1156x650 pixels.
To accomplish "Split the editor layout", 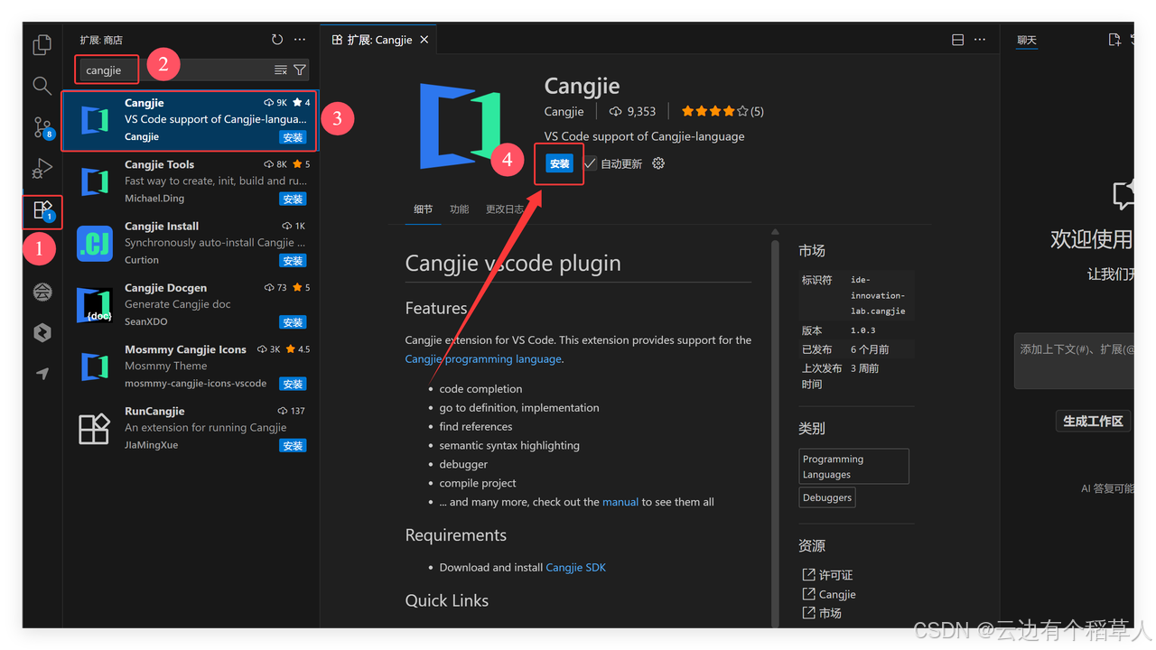I will tap(958, 40).
